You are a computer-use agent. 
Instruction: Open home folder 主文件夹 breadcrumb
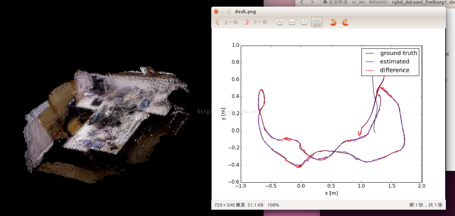tap(335, 3)
